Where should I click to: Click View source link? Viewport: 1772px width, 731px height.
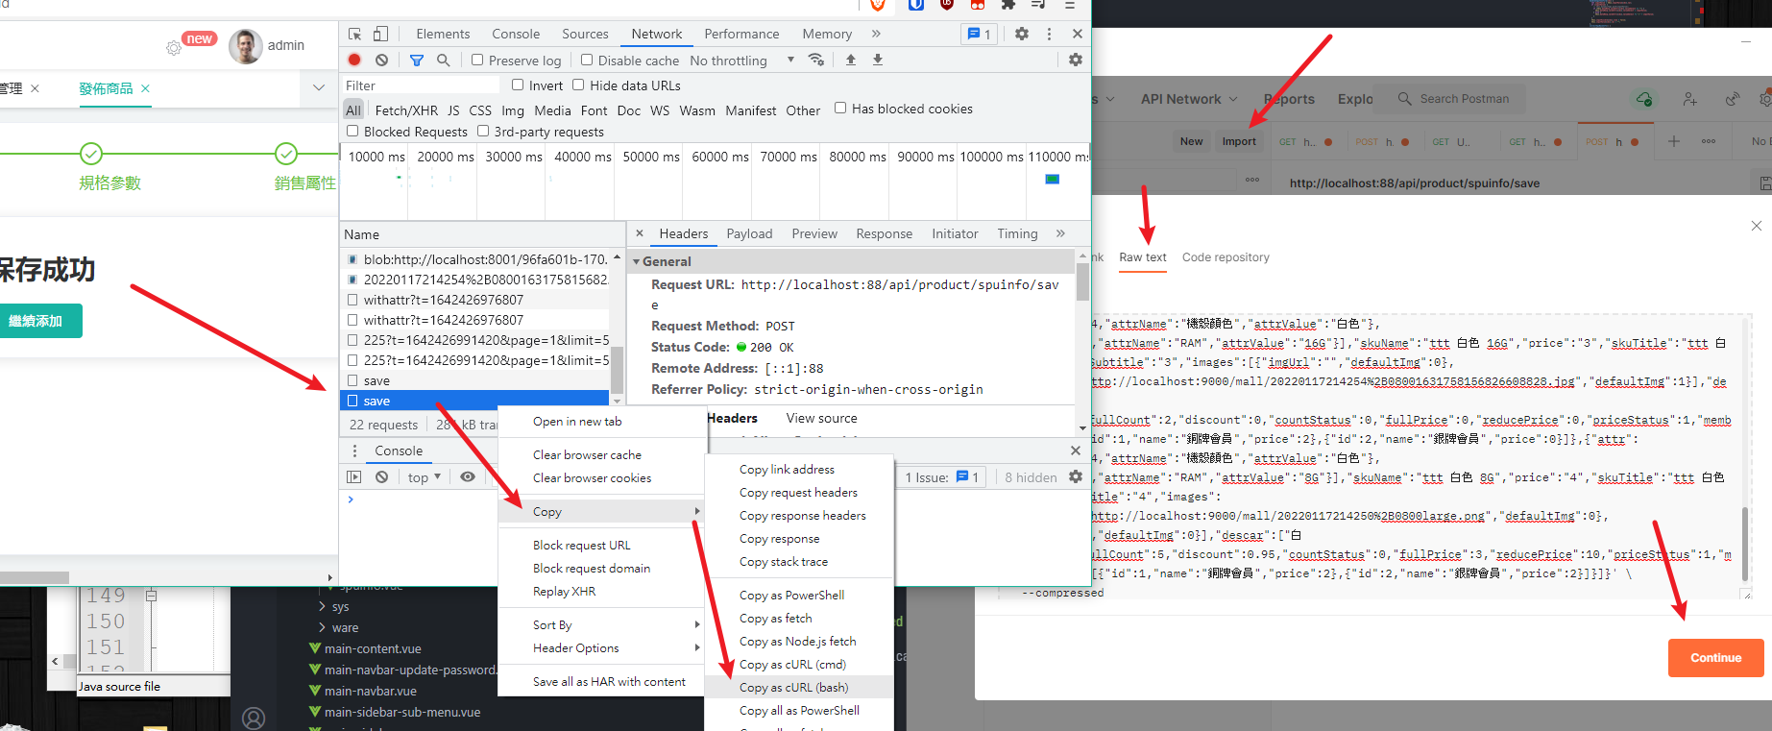(821, 418)
